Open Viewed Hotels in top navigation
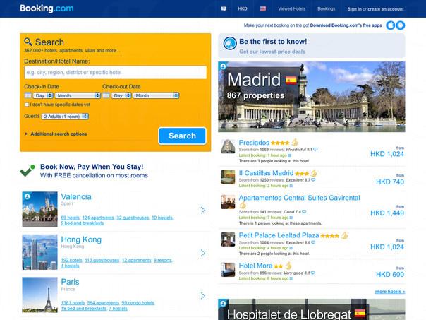Screen dimensions: 426x320 click(x=291, y=9)
